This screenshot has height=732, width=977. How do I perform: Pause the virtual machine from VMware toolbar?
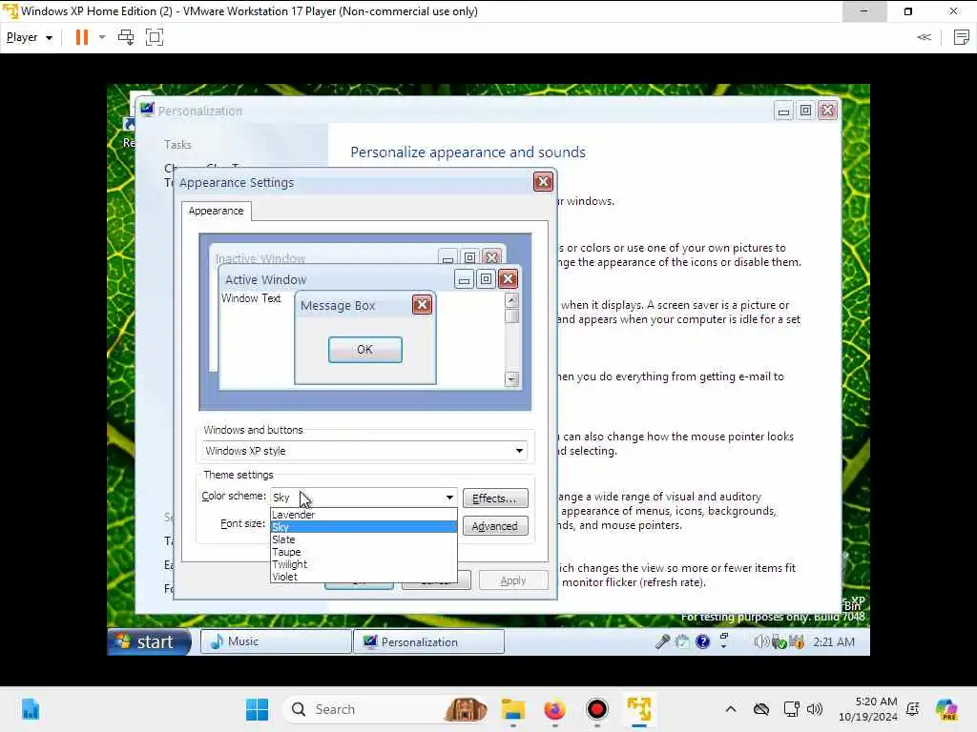82,37
